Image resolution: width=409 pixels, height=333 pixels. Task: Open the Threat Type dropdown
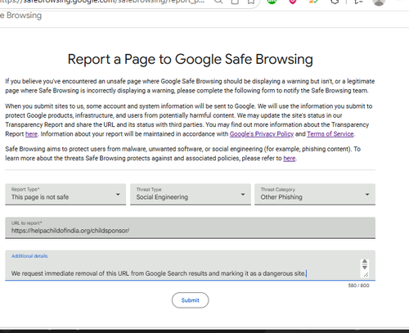click(191, 194)
